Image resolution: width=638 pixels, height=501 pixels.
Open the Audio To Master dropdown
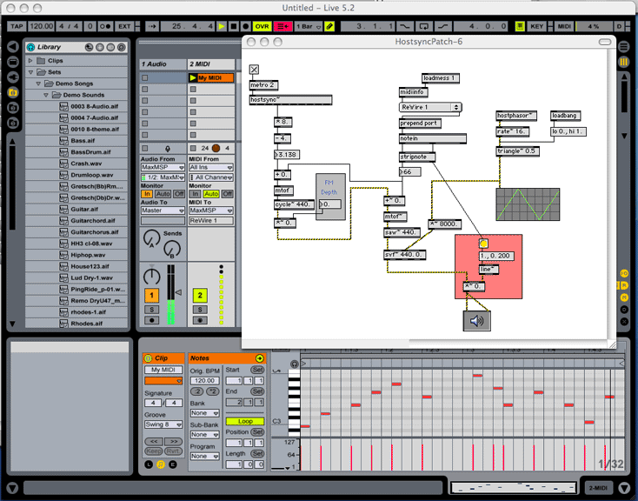coord(163,210)
